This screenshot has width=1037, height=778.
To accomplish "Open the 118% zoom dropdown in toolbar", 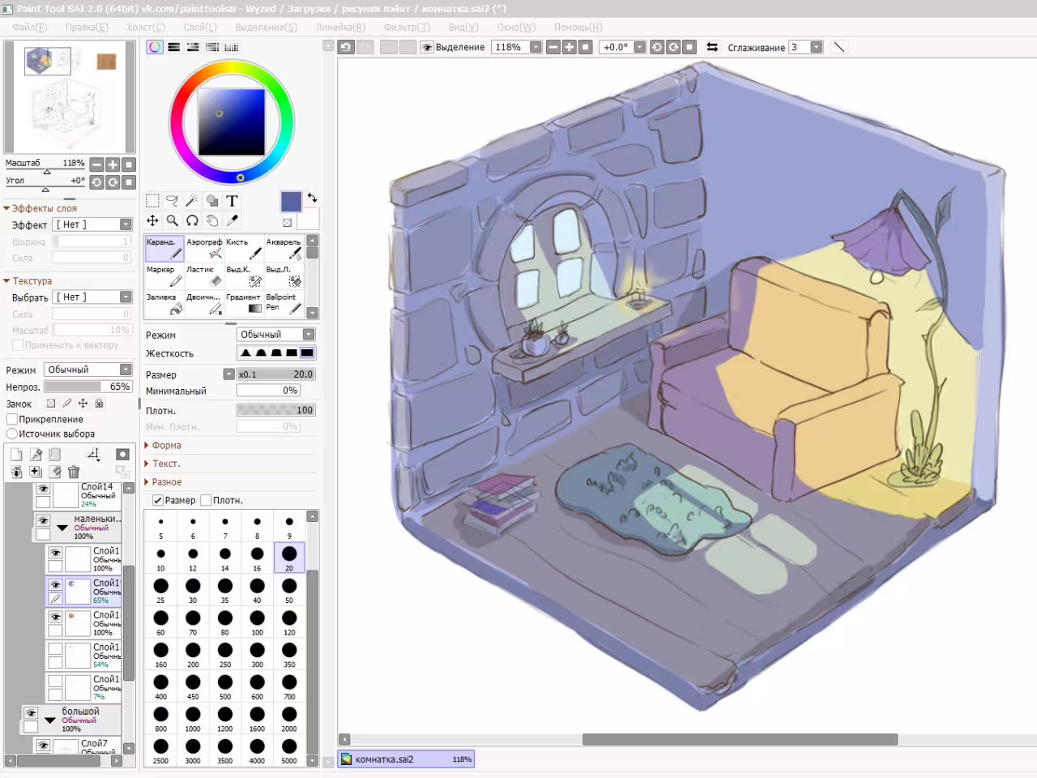I will [x=536, y=47].
